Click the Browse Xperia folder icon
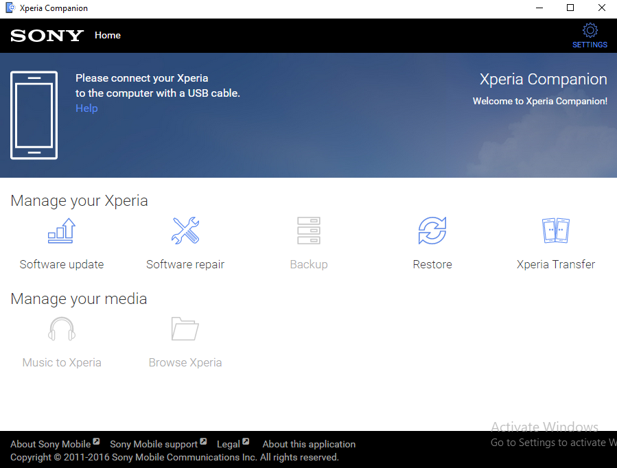This screenshot has height=468, width=617. pos(185,329)
